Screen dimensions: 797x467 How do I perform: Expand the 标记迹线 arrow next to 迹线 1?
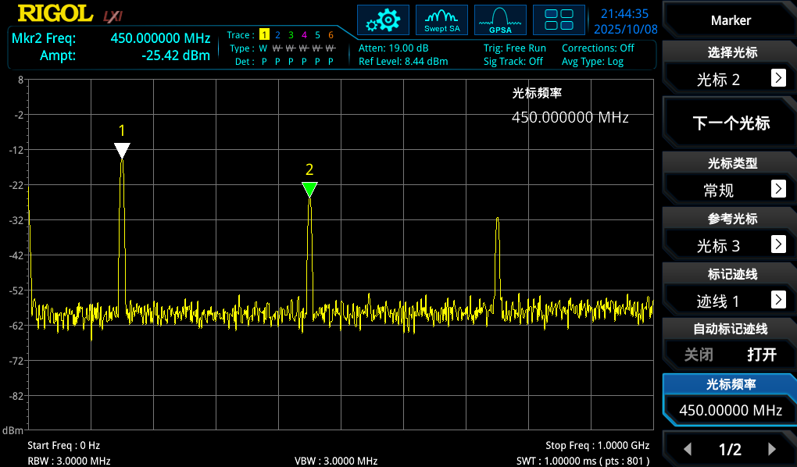pos(778,299)
